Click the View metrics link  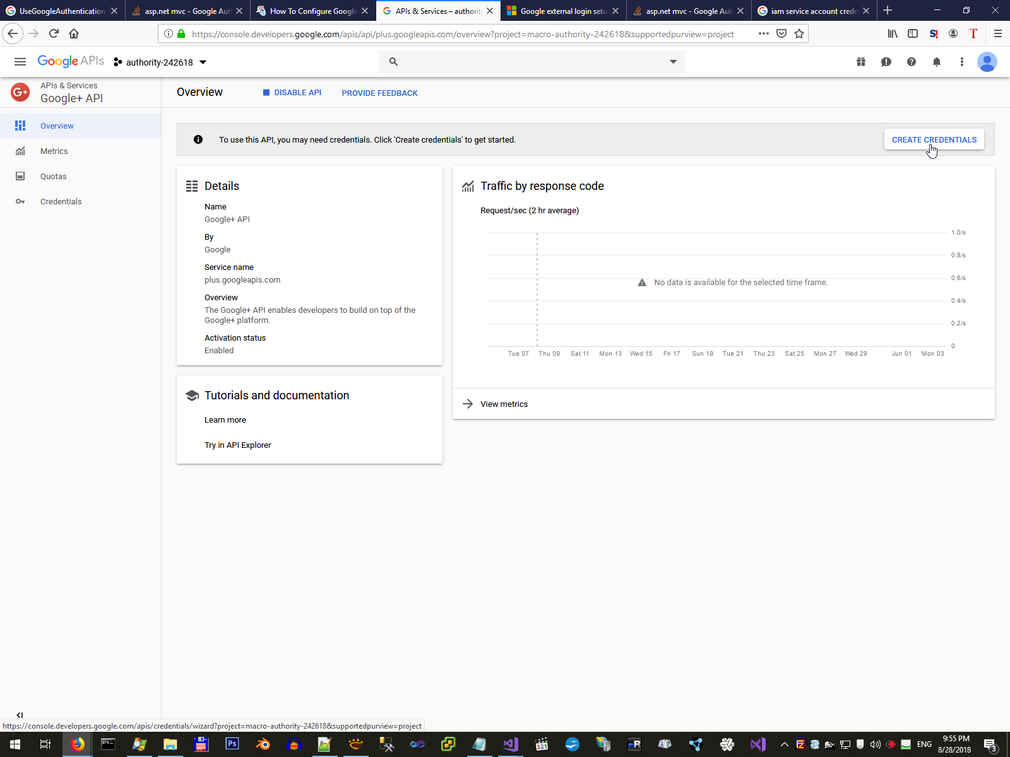504,404
